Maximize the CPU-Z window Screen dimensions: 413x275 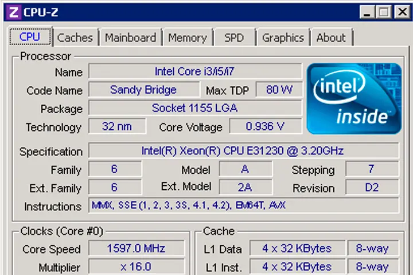(384, 12)
